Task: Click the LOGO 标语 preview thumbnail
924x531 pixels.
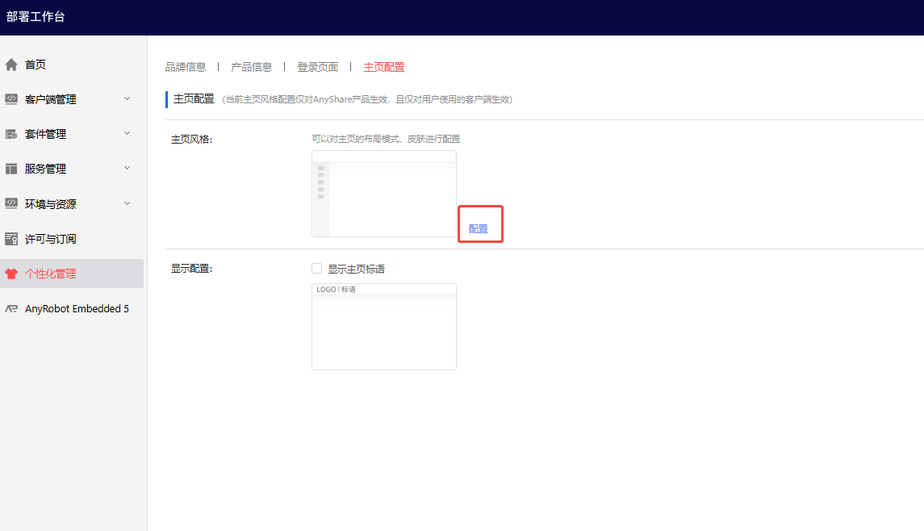Action: click(384, 327)
